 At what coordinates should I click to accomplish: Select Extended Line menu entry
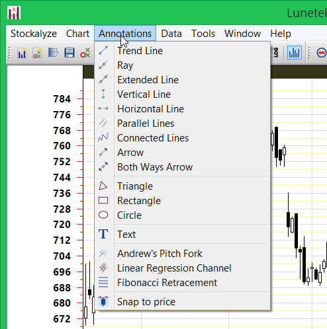coord(182,80)
